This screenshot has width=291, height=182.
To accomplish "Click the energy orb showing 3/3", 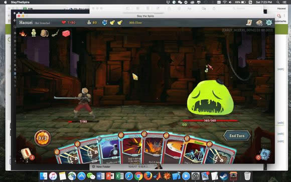I will pos(43,138).
